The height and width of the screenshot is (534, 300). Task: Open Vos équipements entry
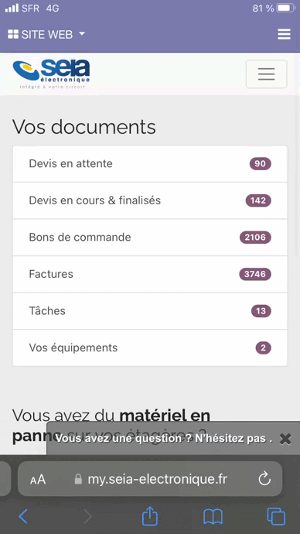coord(150,347)
